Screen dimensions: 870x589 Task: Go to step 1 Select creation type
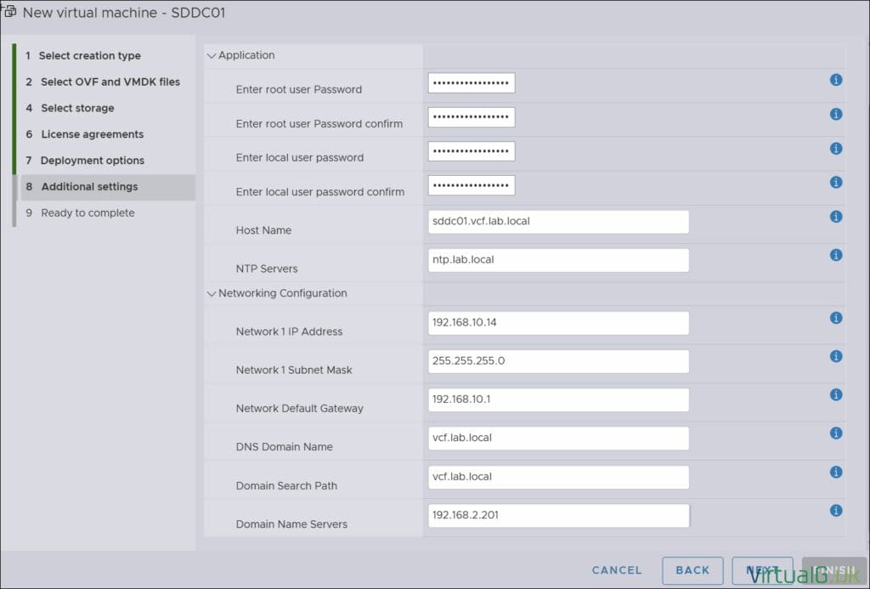click(89, 56)
